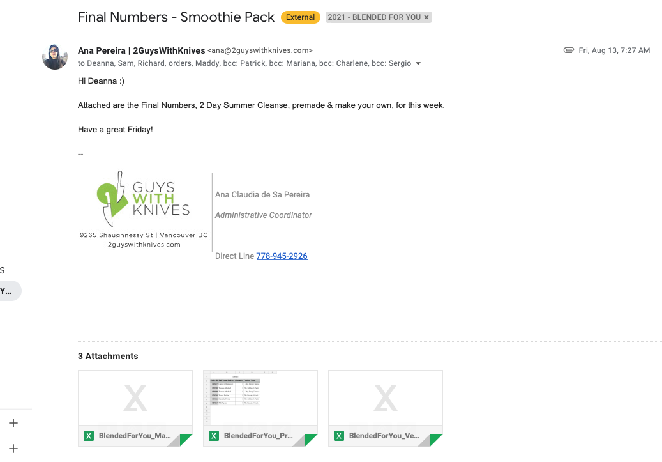Open the BlendedForYou_Ma spreadsheet attachment preview
This screenshot has width=662, height=462.
135,398
